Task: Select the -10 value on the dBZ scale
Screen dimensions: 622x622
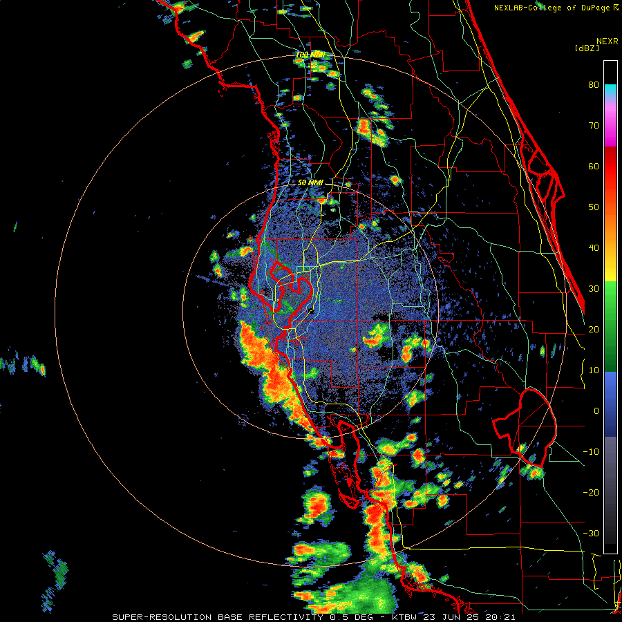Action: pos(591,451)
